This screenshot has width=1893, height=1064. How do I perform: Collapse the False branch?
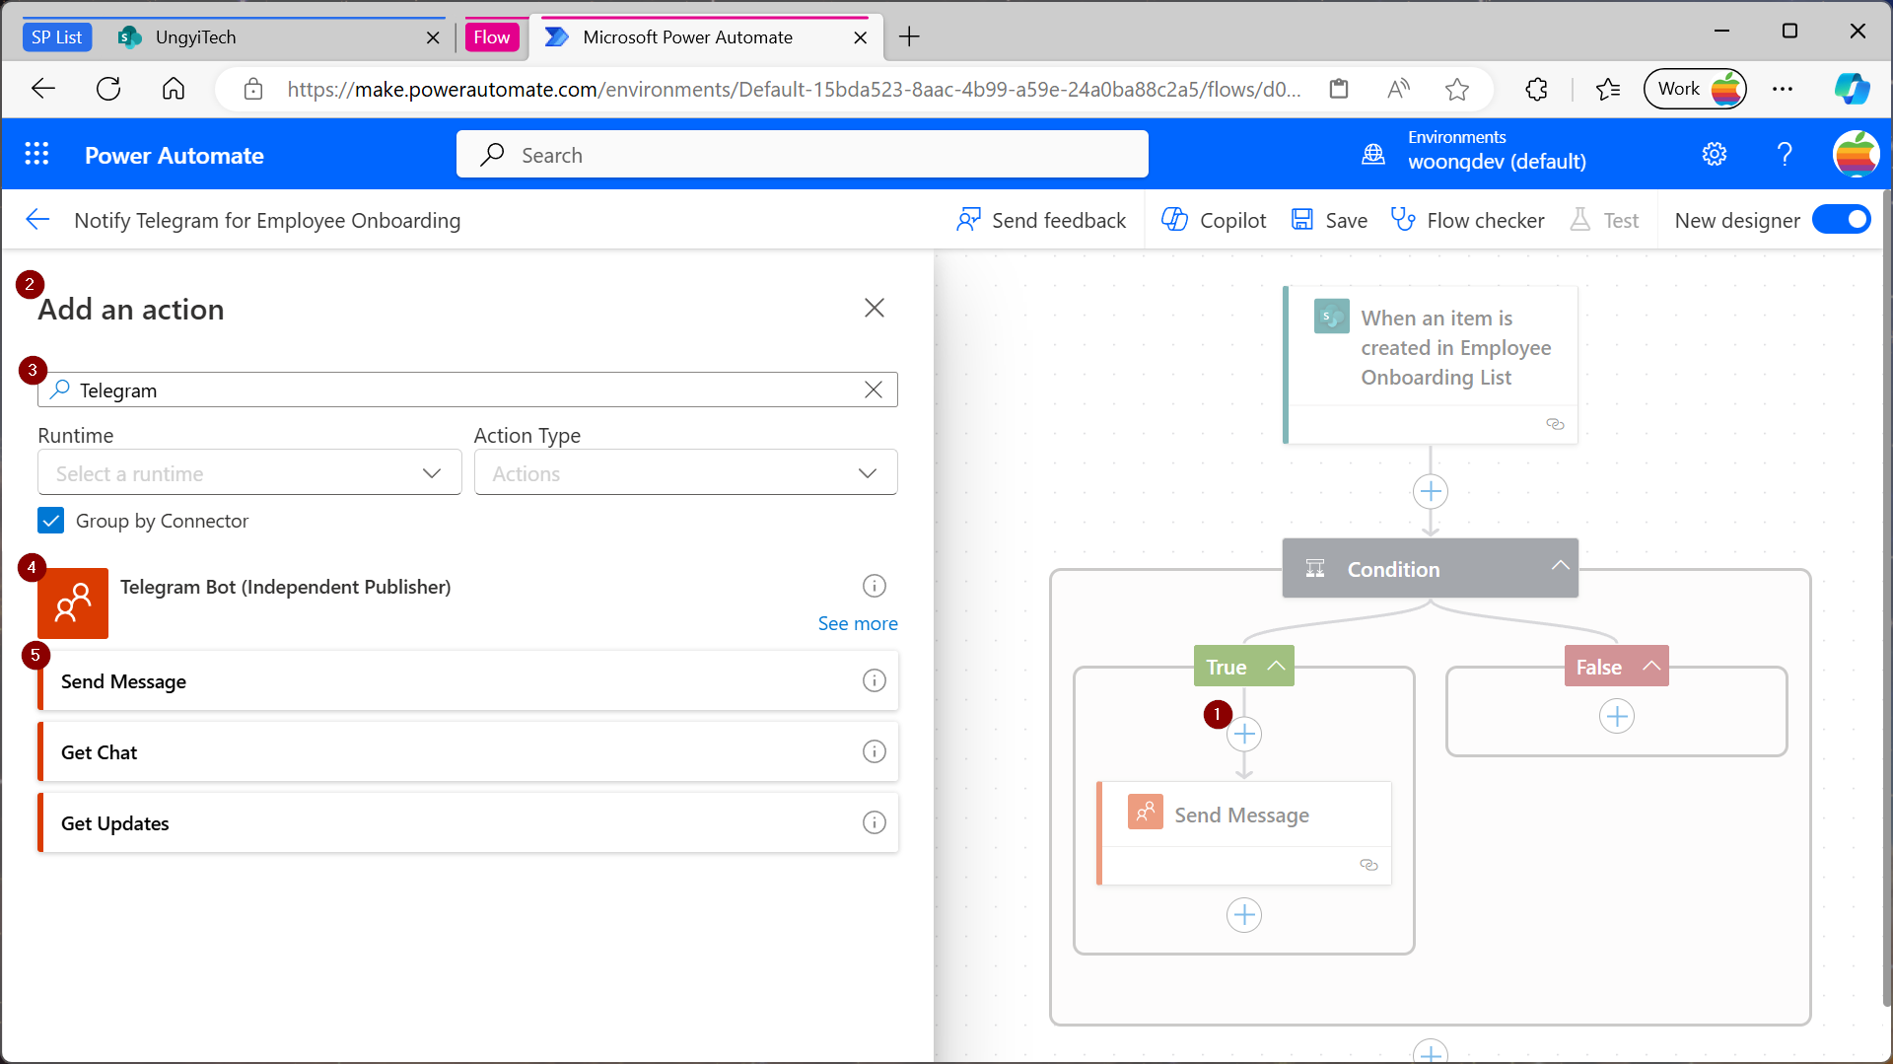tap(1651, 666)
